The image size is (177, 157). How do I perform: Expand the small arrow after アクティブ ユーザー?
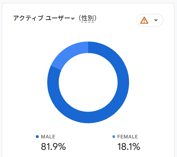[x=73, y=19]
